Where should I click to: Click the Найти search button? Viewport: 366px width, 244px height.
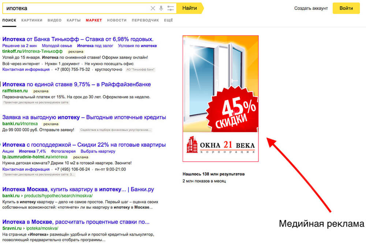(190, 8)
